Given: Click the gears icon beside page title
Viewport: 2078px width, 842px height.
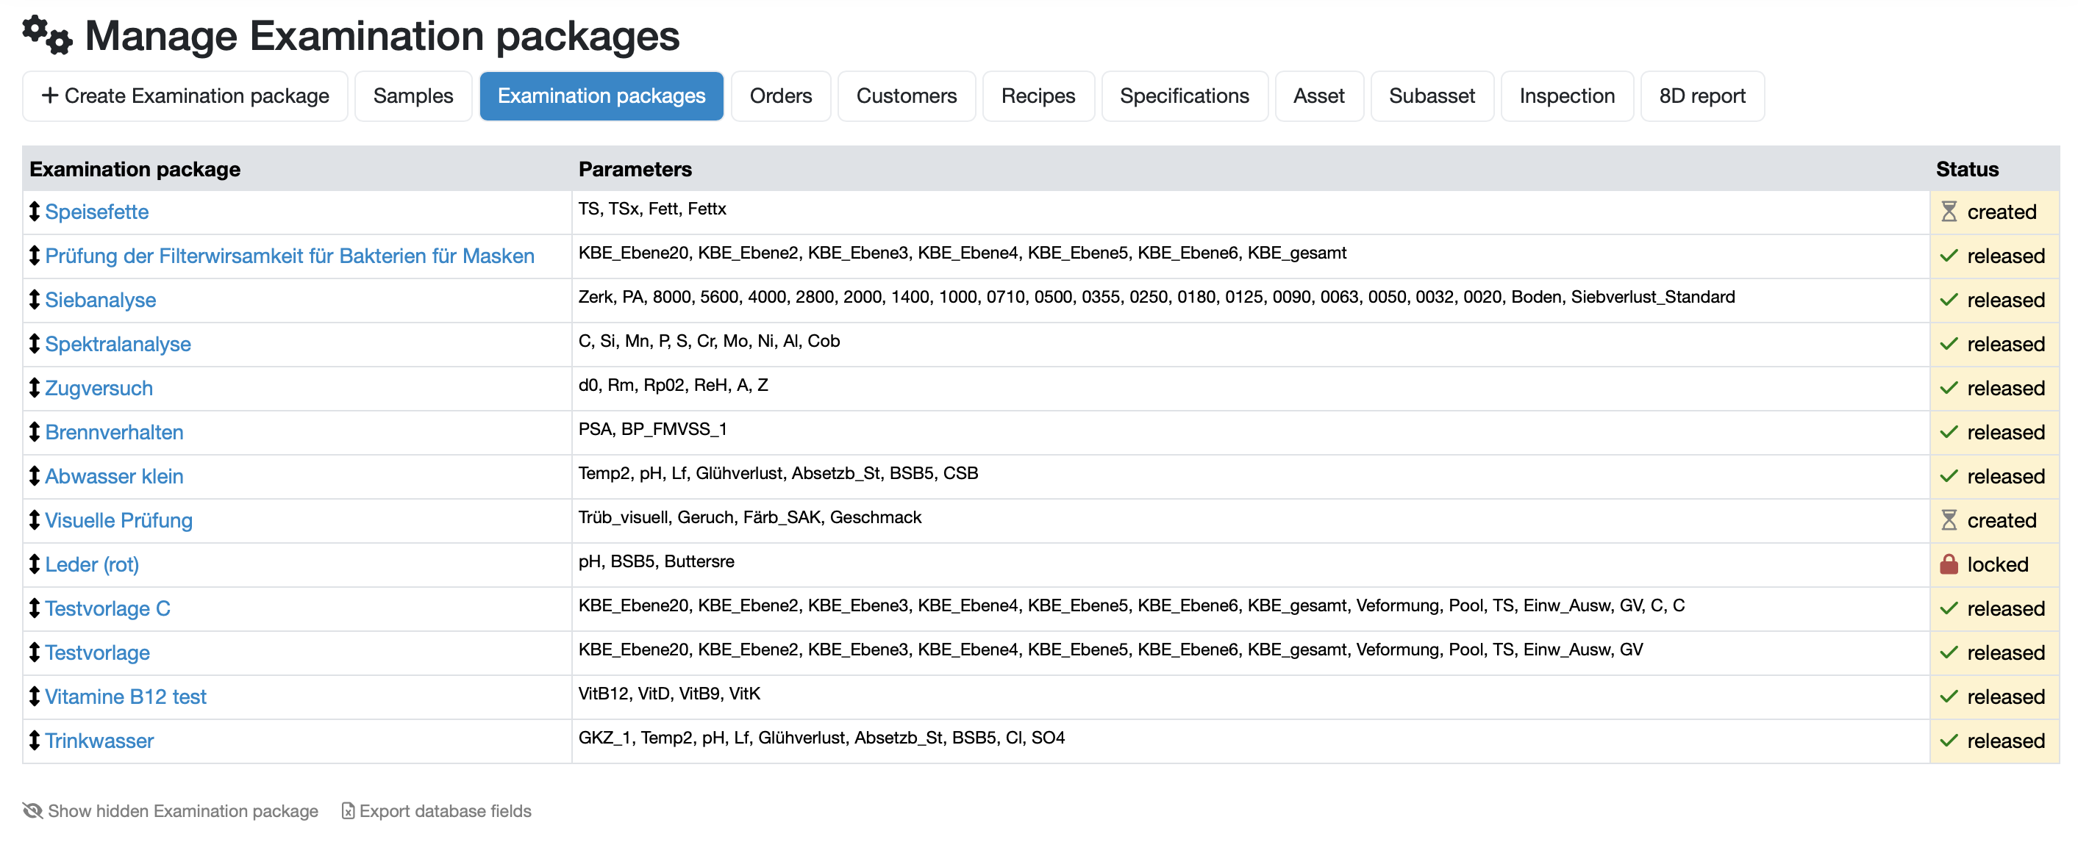Looking at the screenshot, I should 47,35.
